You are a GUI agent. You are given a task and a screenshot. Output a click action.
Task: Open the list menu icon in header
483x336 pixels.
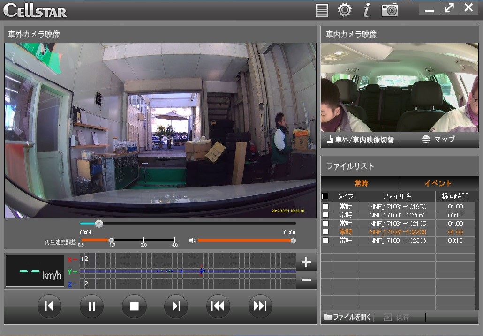tap(322, 10)
